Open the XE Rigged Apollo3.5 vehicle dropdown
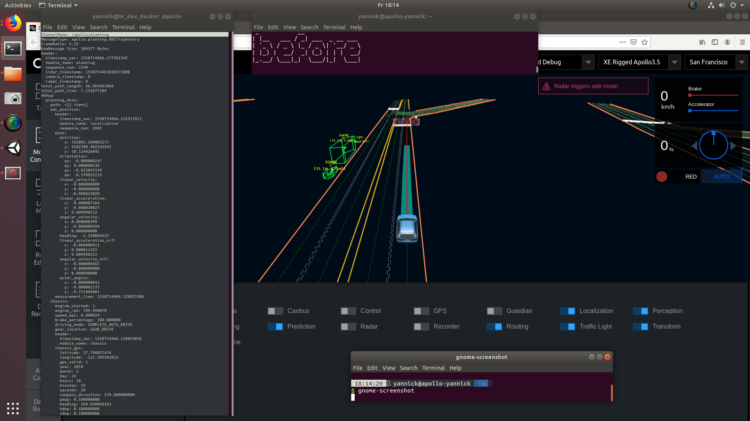Viewport: 750px width, 421px height. [x=674, y=62]
